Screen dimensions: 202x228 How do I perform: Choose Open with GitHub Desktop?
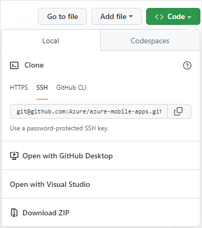click(x=101, y=156)
